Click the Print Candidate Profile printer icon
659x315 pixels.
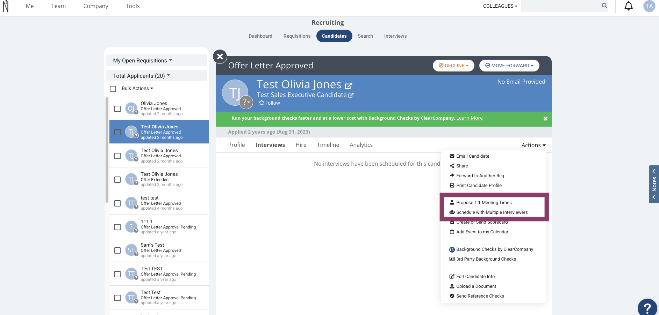[x=452, y=185]
